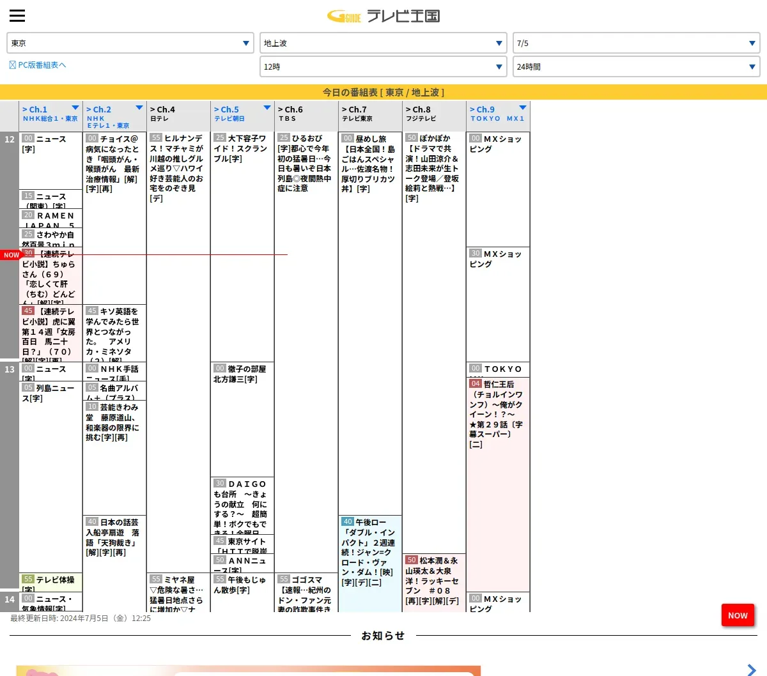Open テレビ体操 program

coord(50,583)
